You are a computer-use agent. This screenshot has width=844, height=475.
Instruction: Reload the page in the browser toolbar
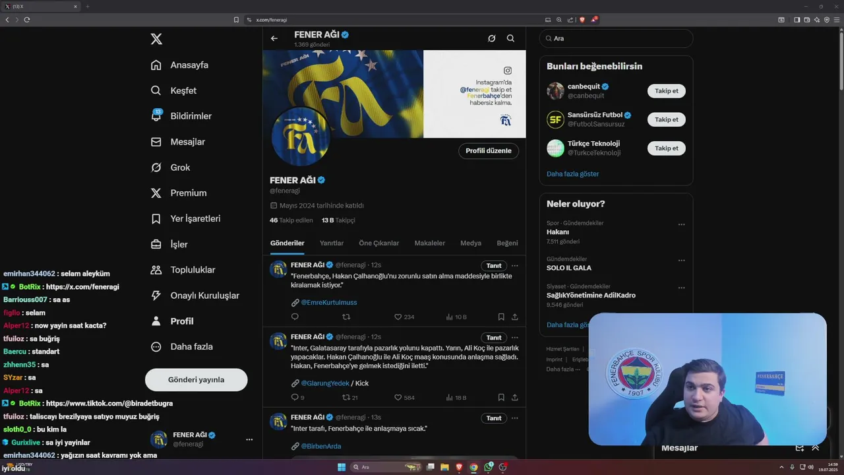click(x=27, y=20)
